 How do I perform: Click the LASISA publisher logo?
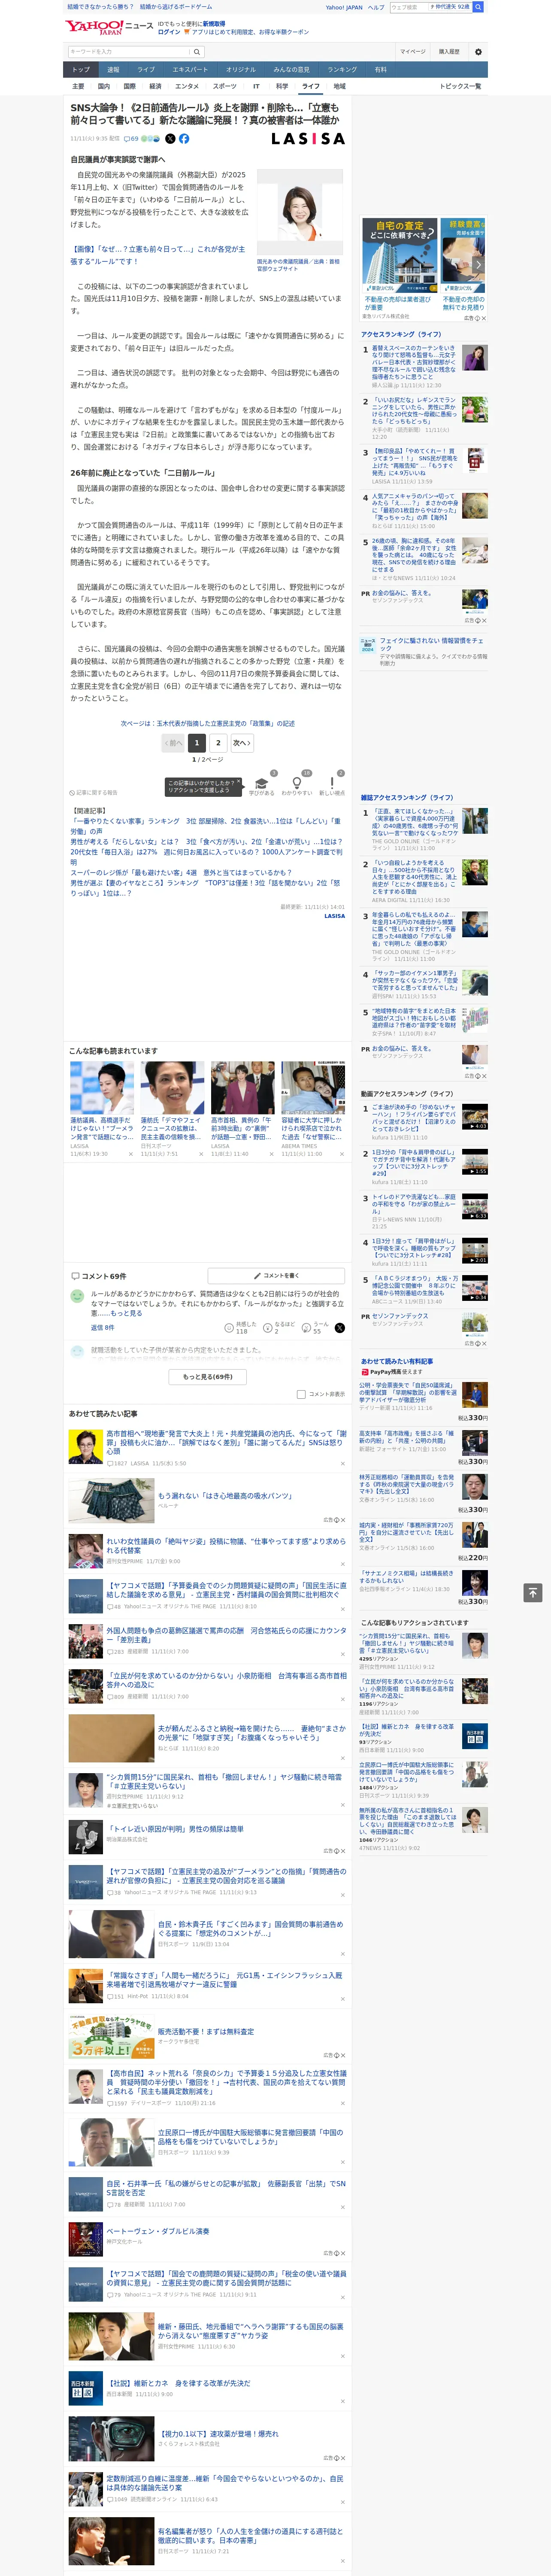coord(308,139)
